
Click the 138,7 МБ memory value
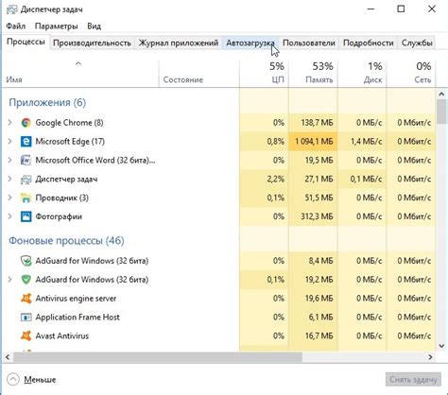tap(317, 123)
